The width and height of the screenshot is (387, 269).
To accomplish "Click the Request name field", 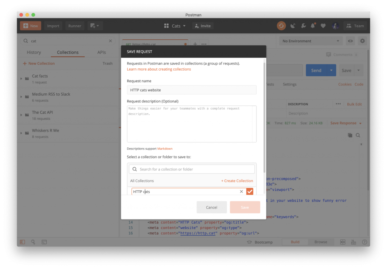I will [x=192, y=90].
